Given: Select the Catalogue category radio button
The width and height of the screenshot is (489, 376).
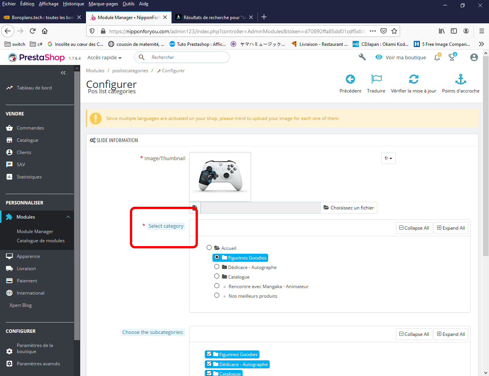Looking at the screenshot, I should [x=217, y=276].
